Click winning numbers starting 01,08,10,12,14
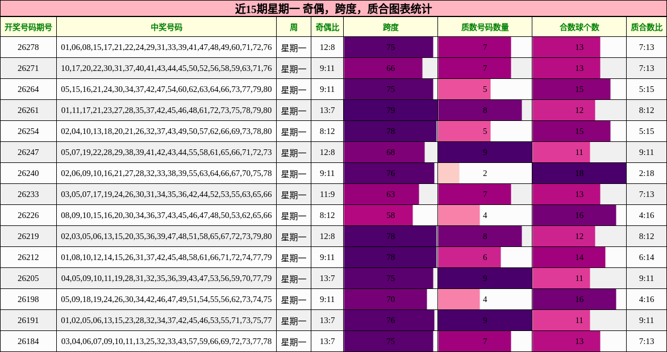Screen dimensions: 667x352 tap(166, 258)
